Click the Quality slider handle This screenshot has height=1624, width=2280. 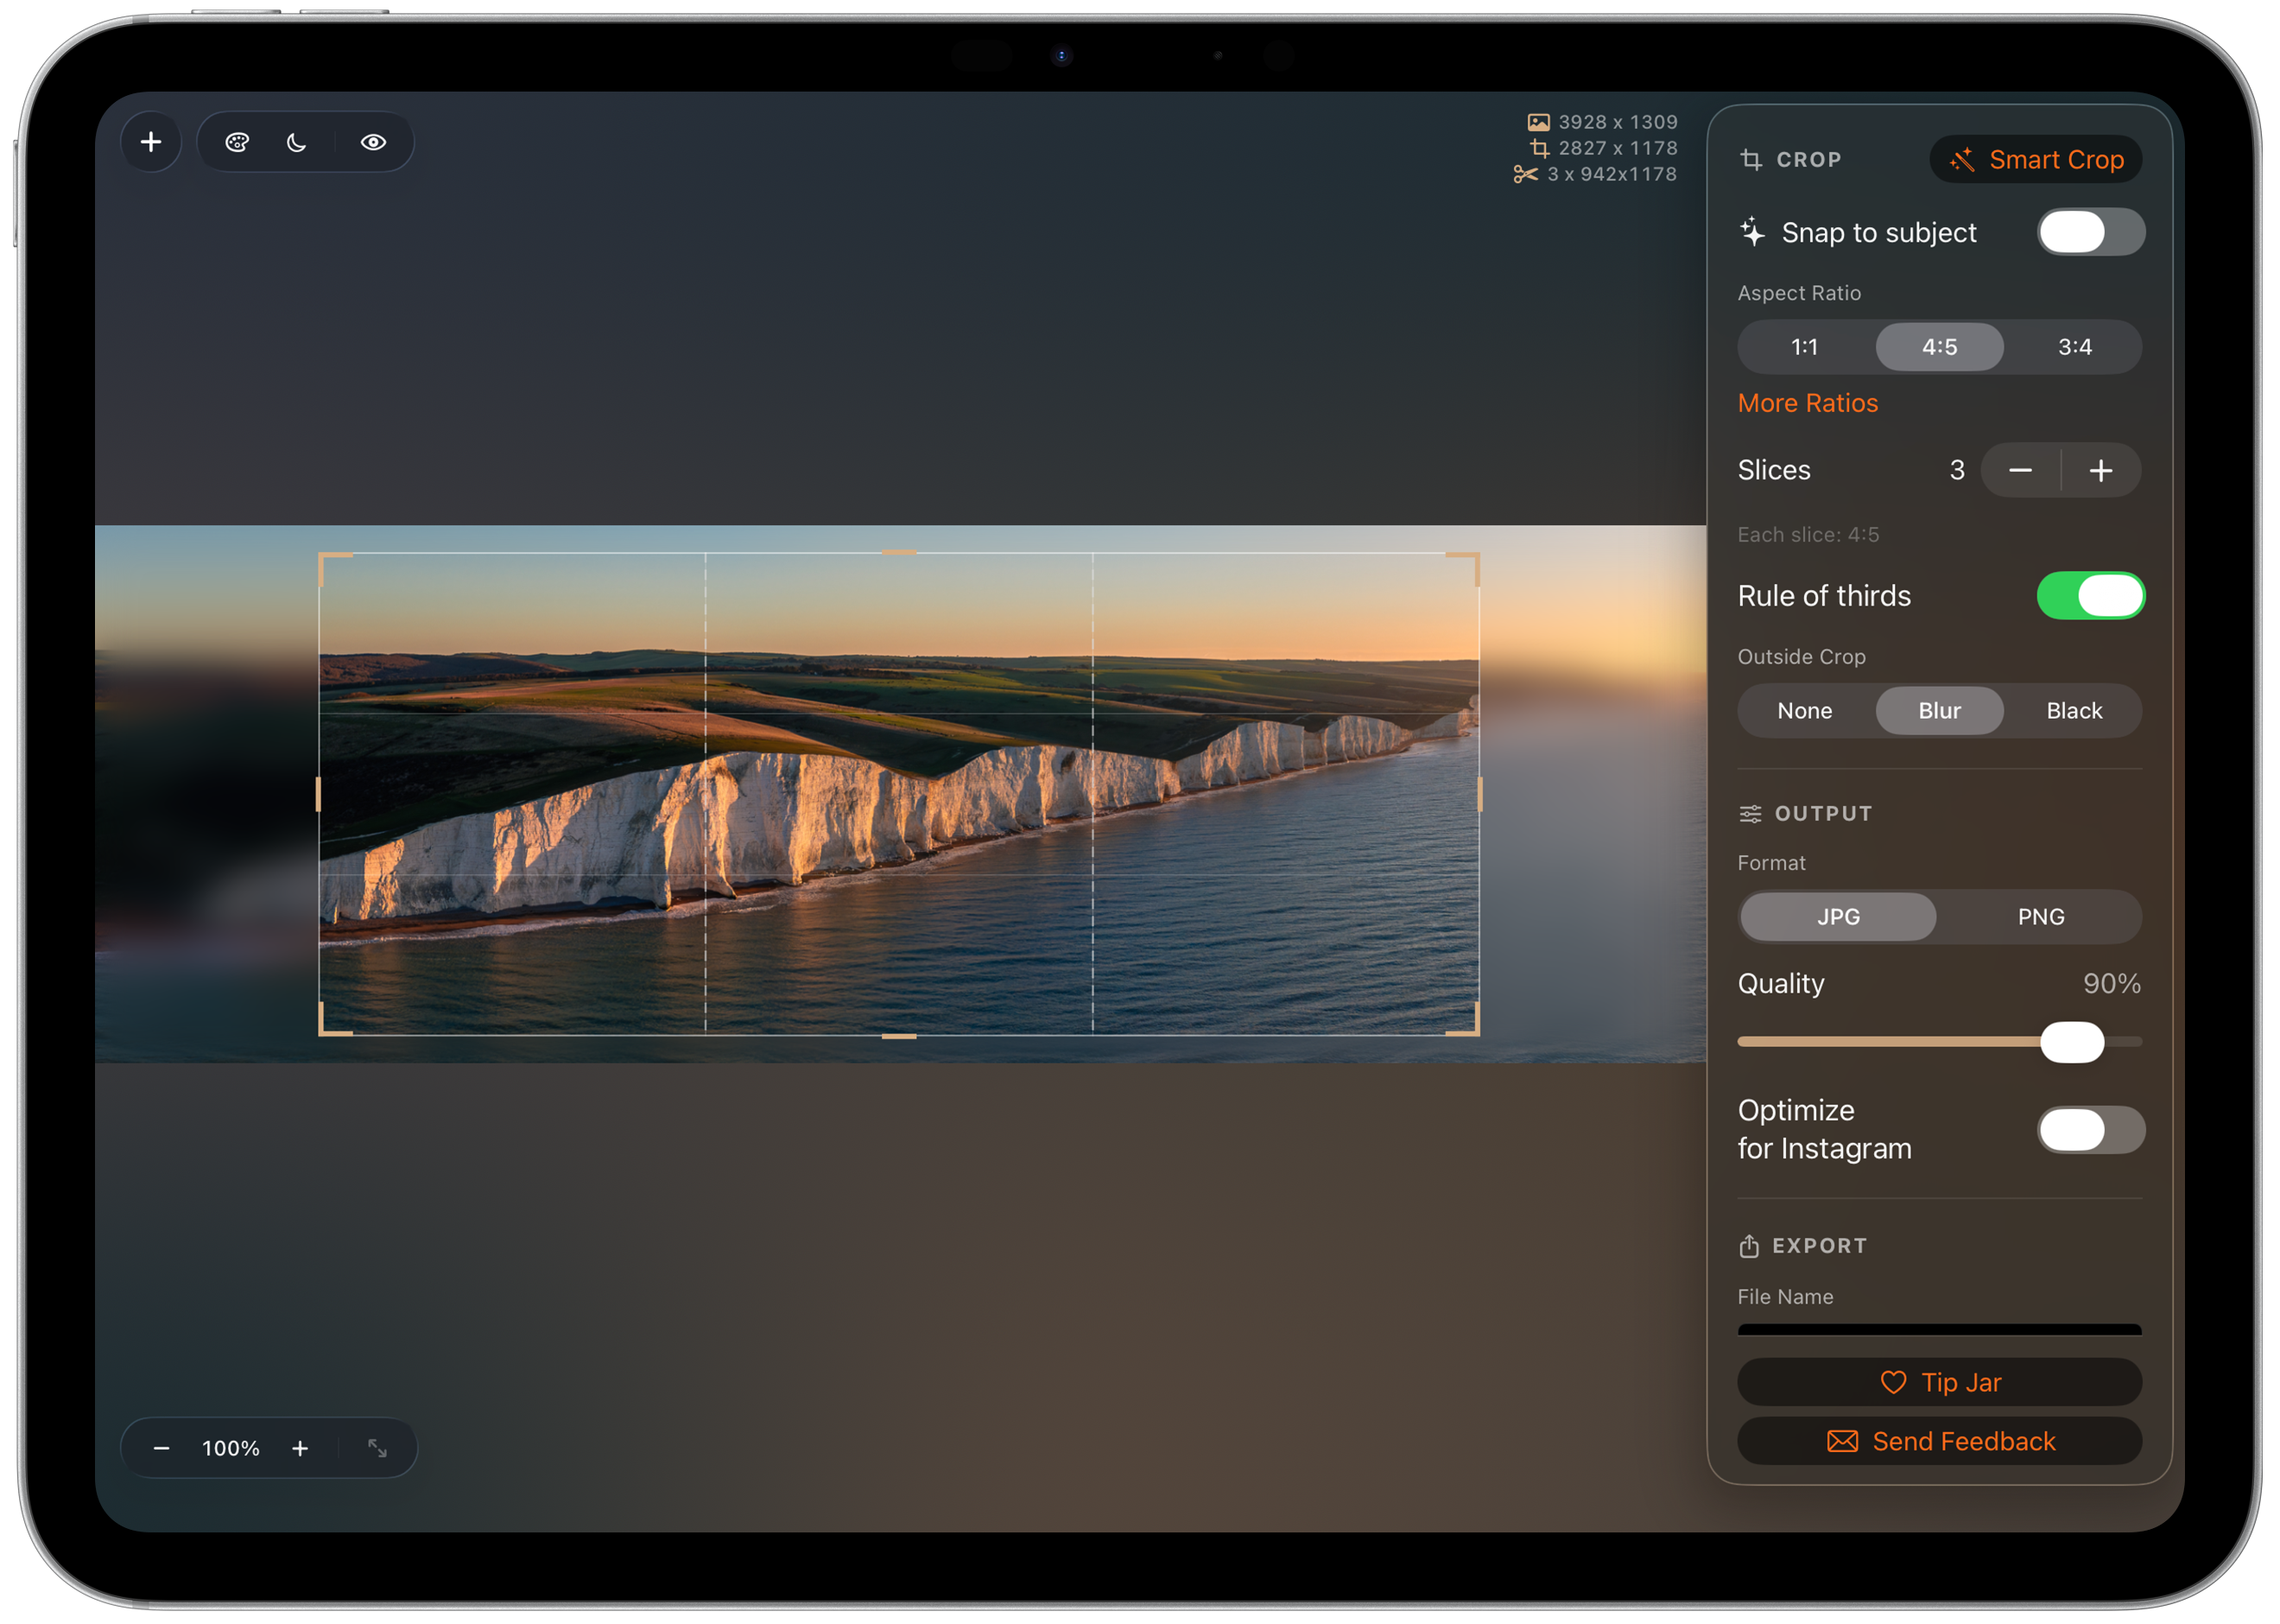point(2072,1042)
